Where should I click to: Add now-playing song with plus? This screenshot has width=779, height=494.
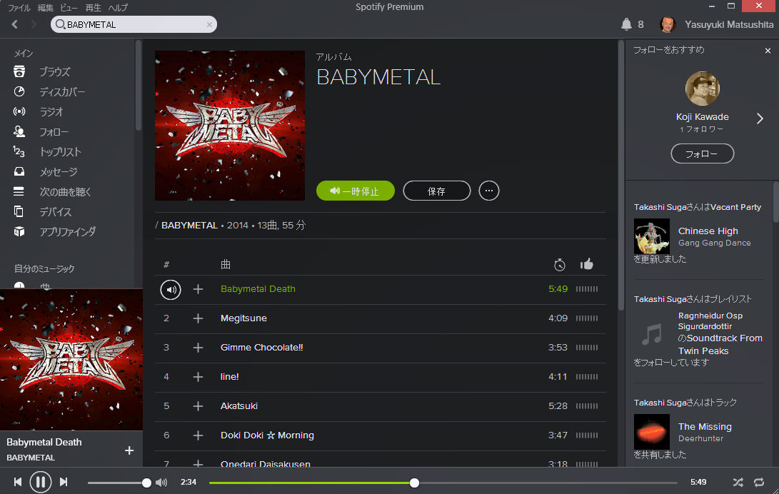[129, 450]
